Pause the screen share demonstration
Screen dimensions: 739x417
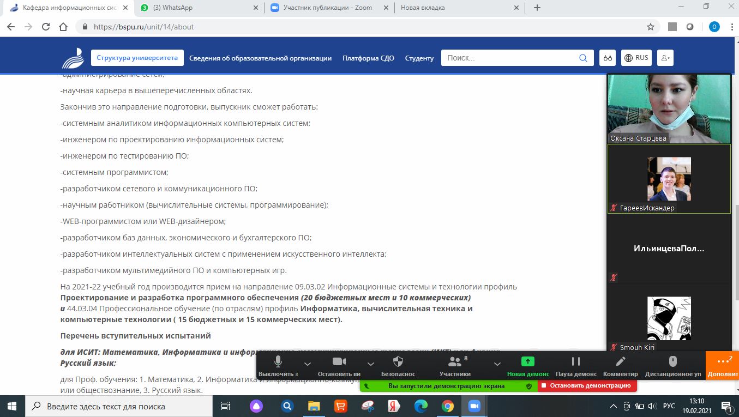[575, 362]
